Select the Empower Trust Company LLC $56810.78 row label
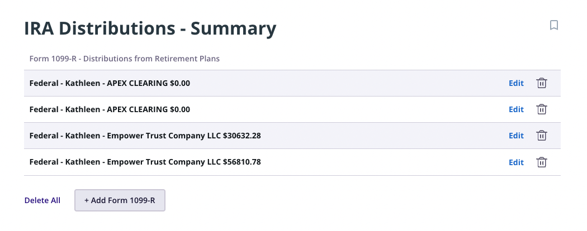The height and width of the screenshot is (231, 587). [145, 162]
